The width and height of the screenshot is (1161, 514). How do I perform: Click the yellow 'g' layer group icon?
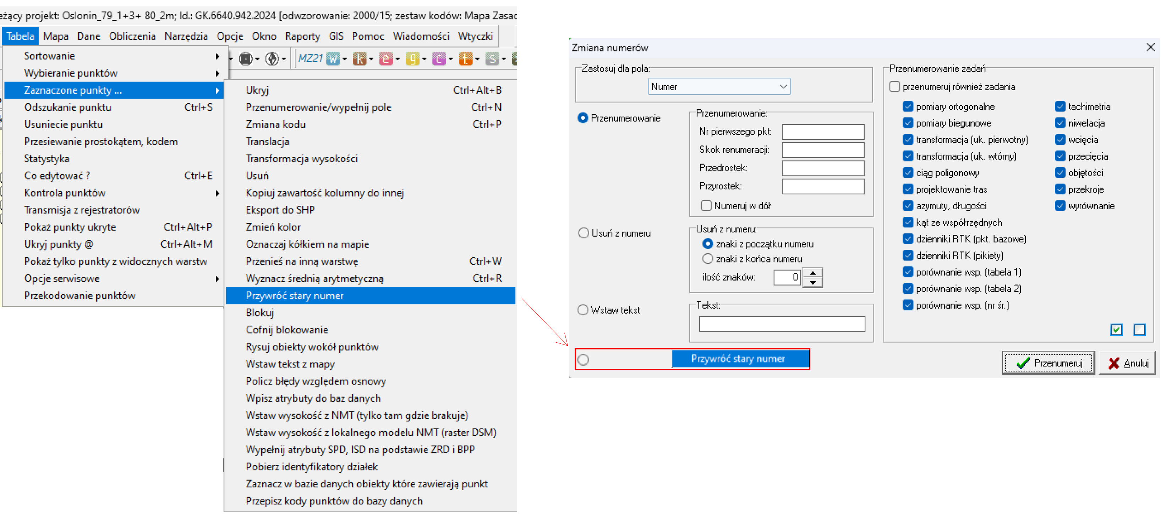tap(412, 59)
